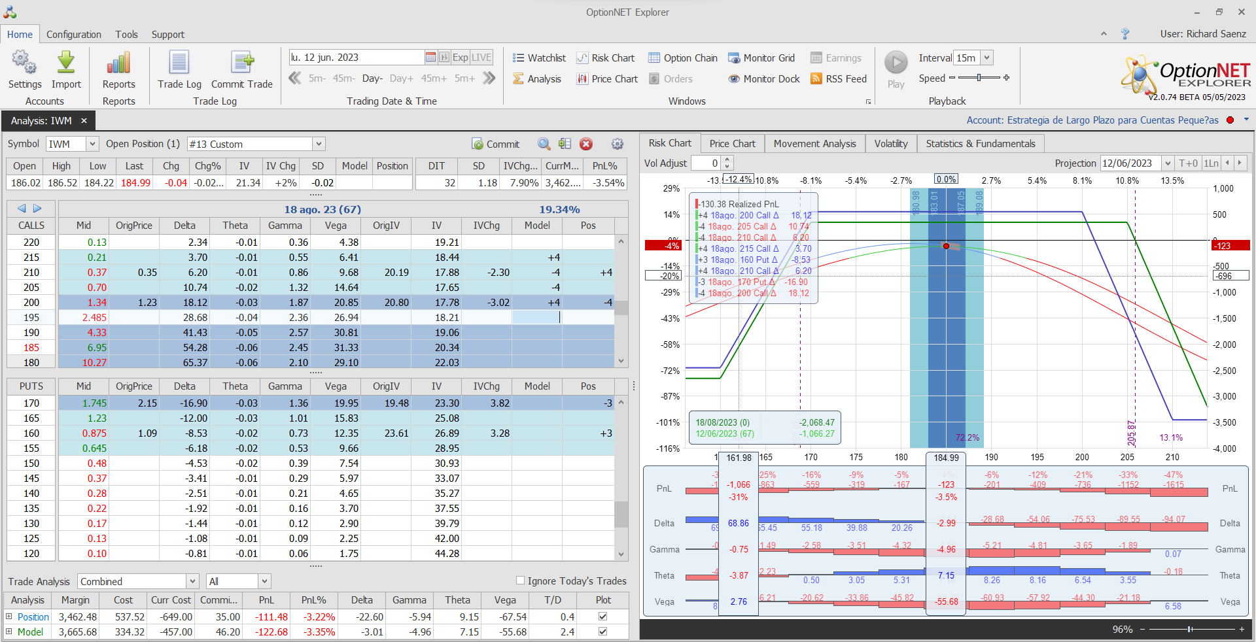This screenshot has height=642, width=1256.
Task: Open the Reports chart icon
Action: tap(118, 63)
